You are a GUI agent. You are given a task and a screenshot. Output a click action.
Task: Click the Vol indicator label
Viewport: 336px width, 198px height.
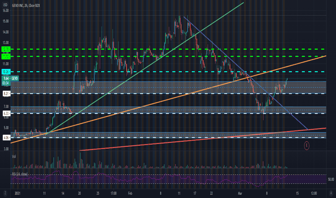[x=14, y=157]
